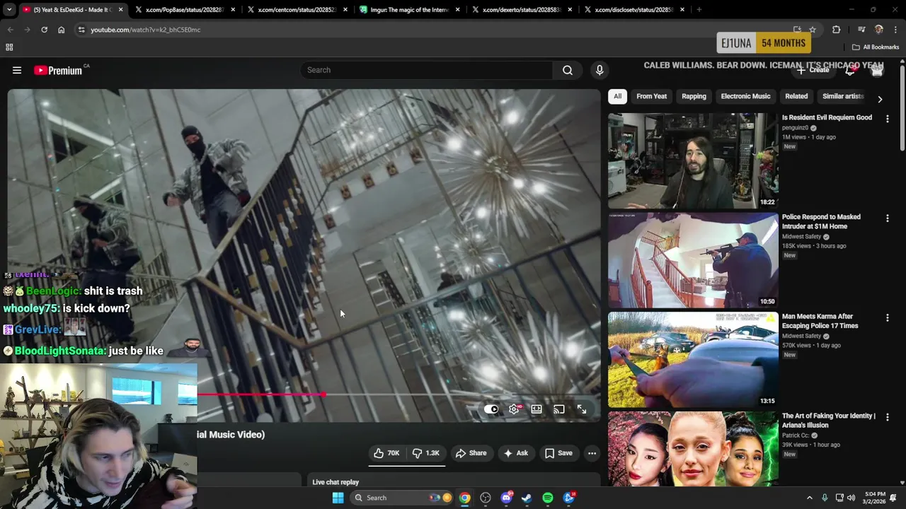This screenshot has height=509, width=906.
Task: Open options for Is Resident Evil Requiem Good
Action: click(x=887, y=119)
